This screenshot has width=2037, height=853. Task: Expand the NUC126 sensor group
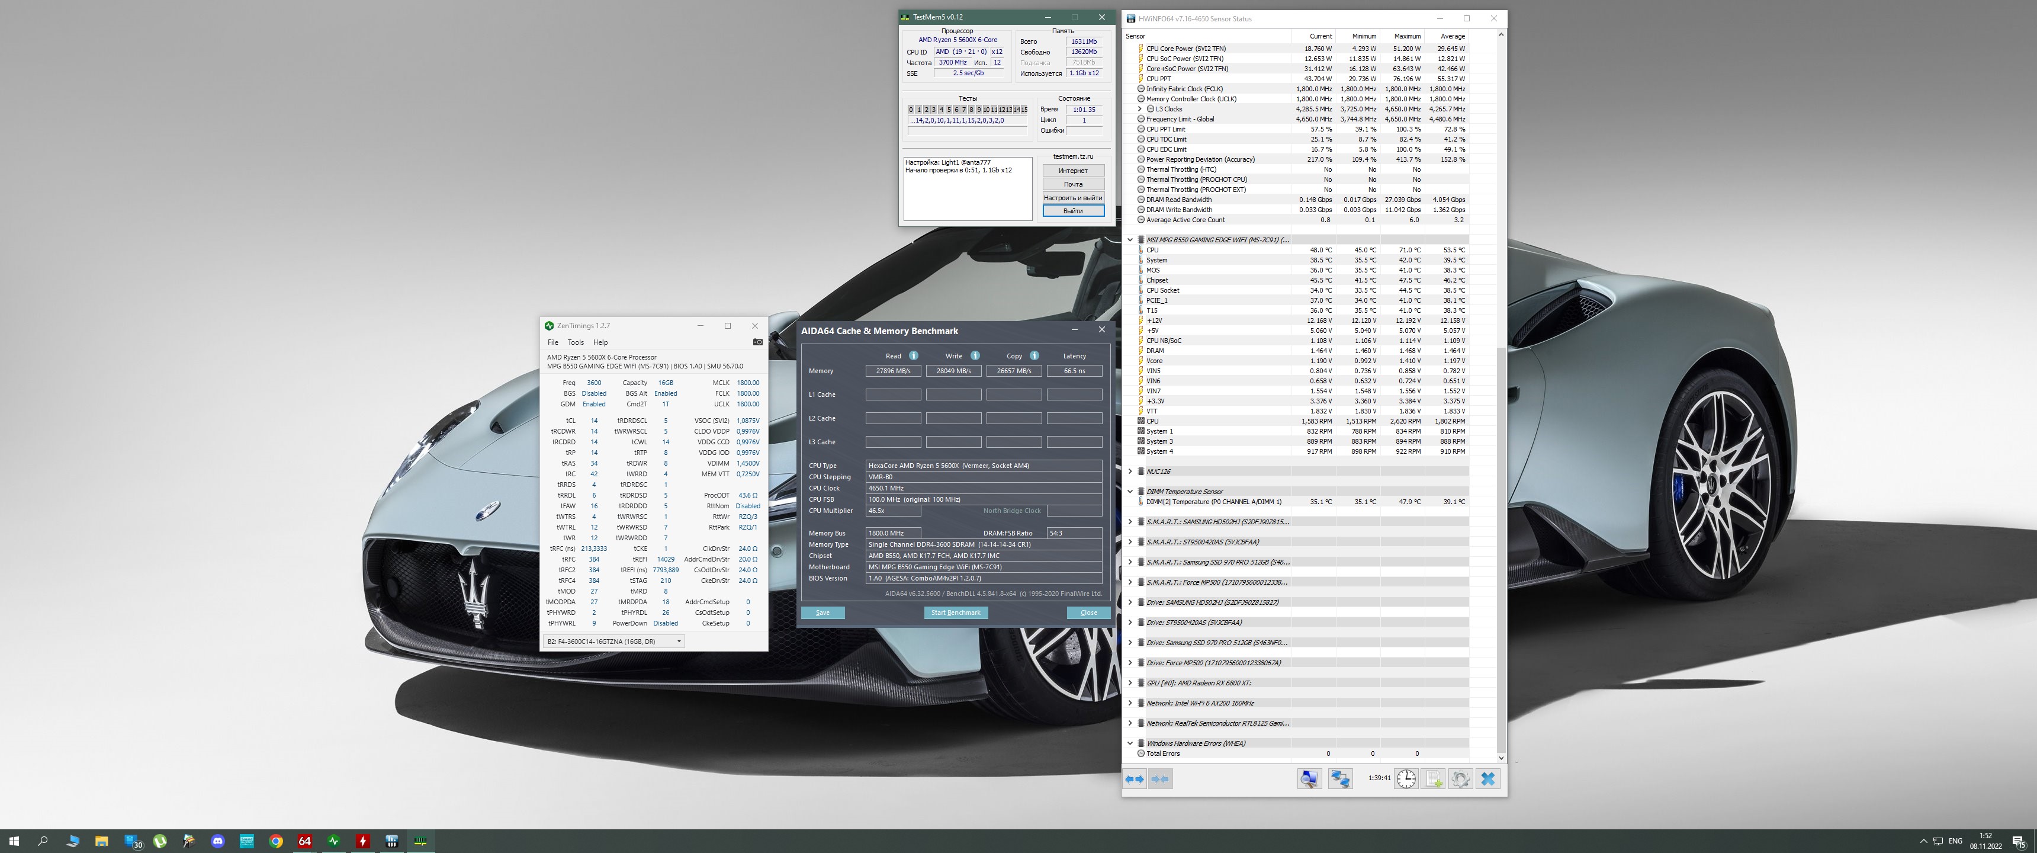pyautogui.click(x=1130, y=472)
